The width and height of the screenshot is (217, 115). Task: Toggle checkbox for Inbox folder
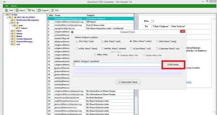pyautogui.click(x=12, y=31)
